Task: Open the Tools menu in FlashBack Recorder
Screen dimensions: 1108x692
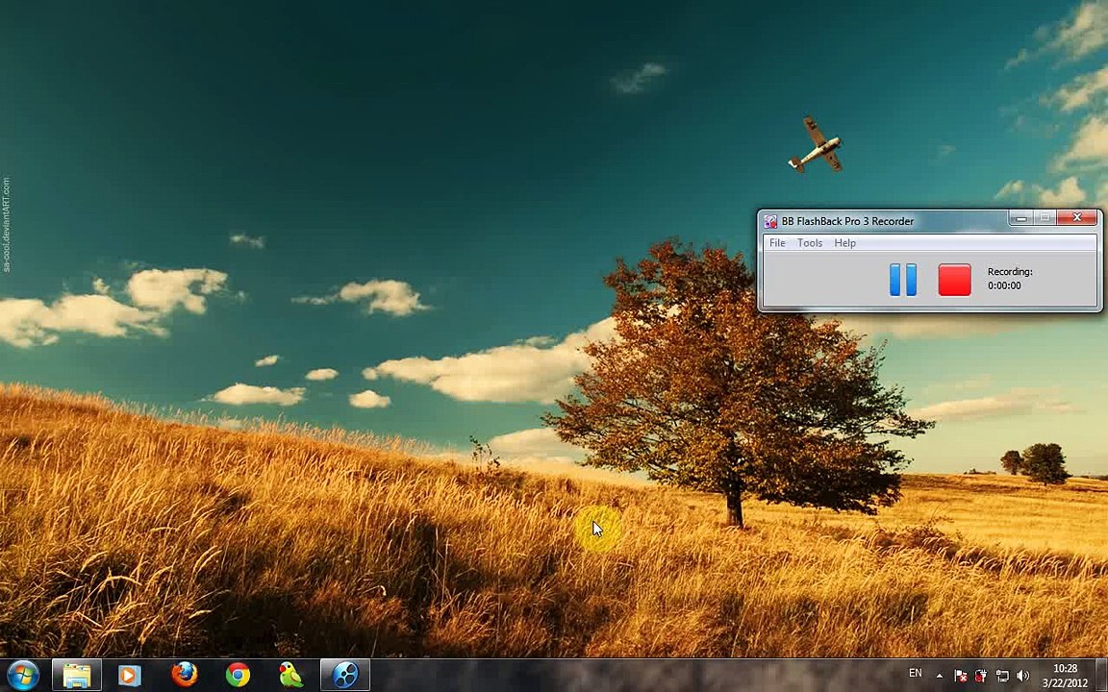Action: pos(810,243)
